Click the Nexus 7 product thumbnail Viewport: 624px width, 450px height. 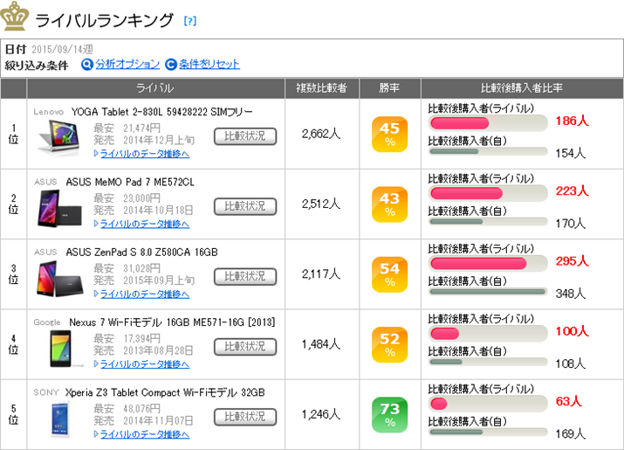pos(61,348)
